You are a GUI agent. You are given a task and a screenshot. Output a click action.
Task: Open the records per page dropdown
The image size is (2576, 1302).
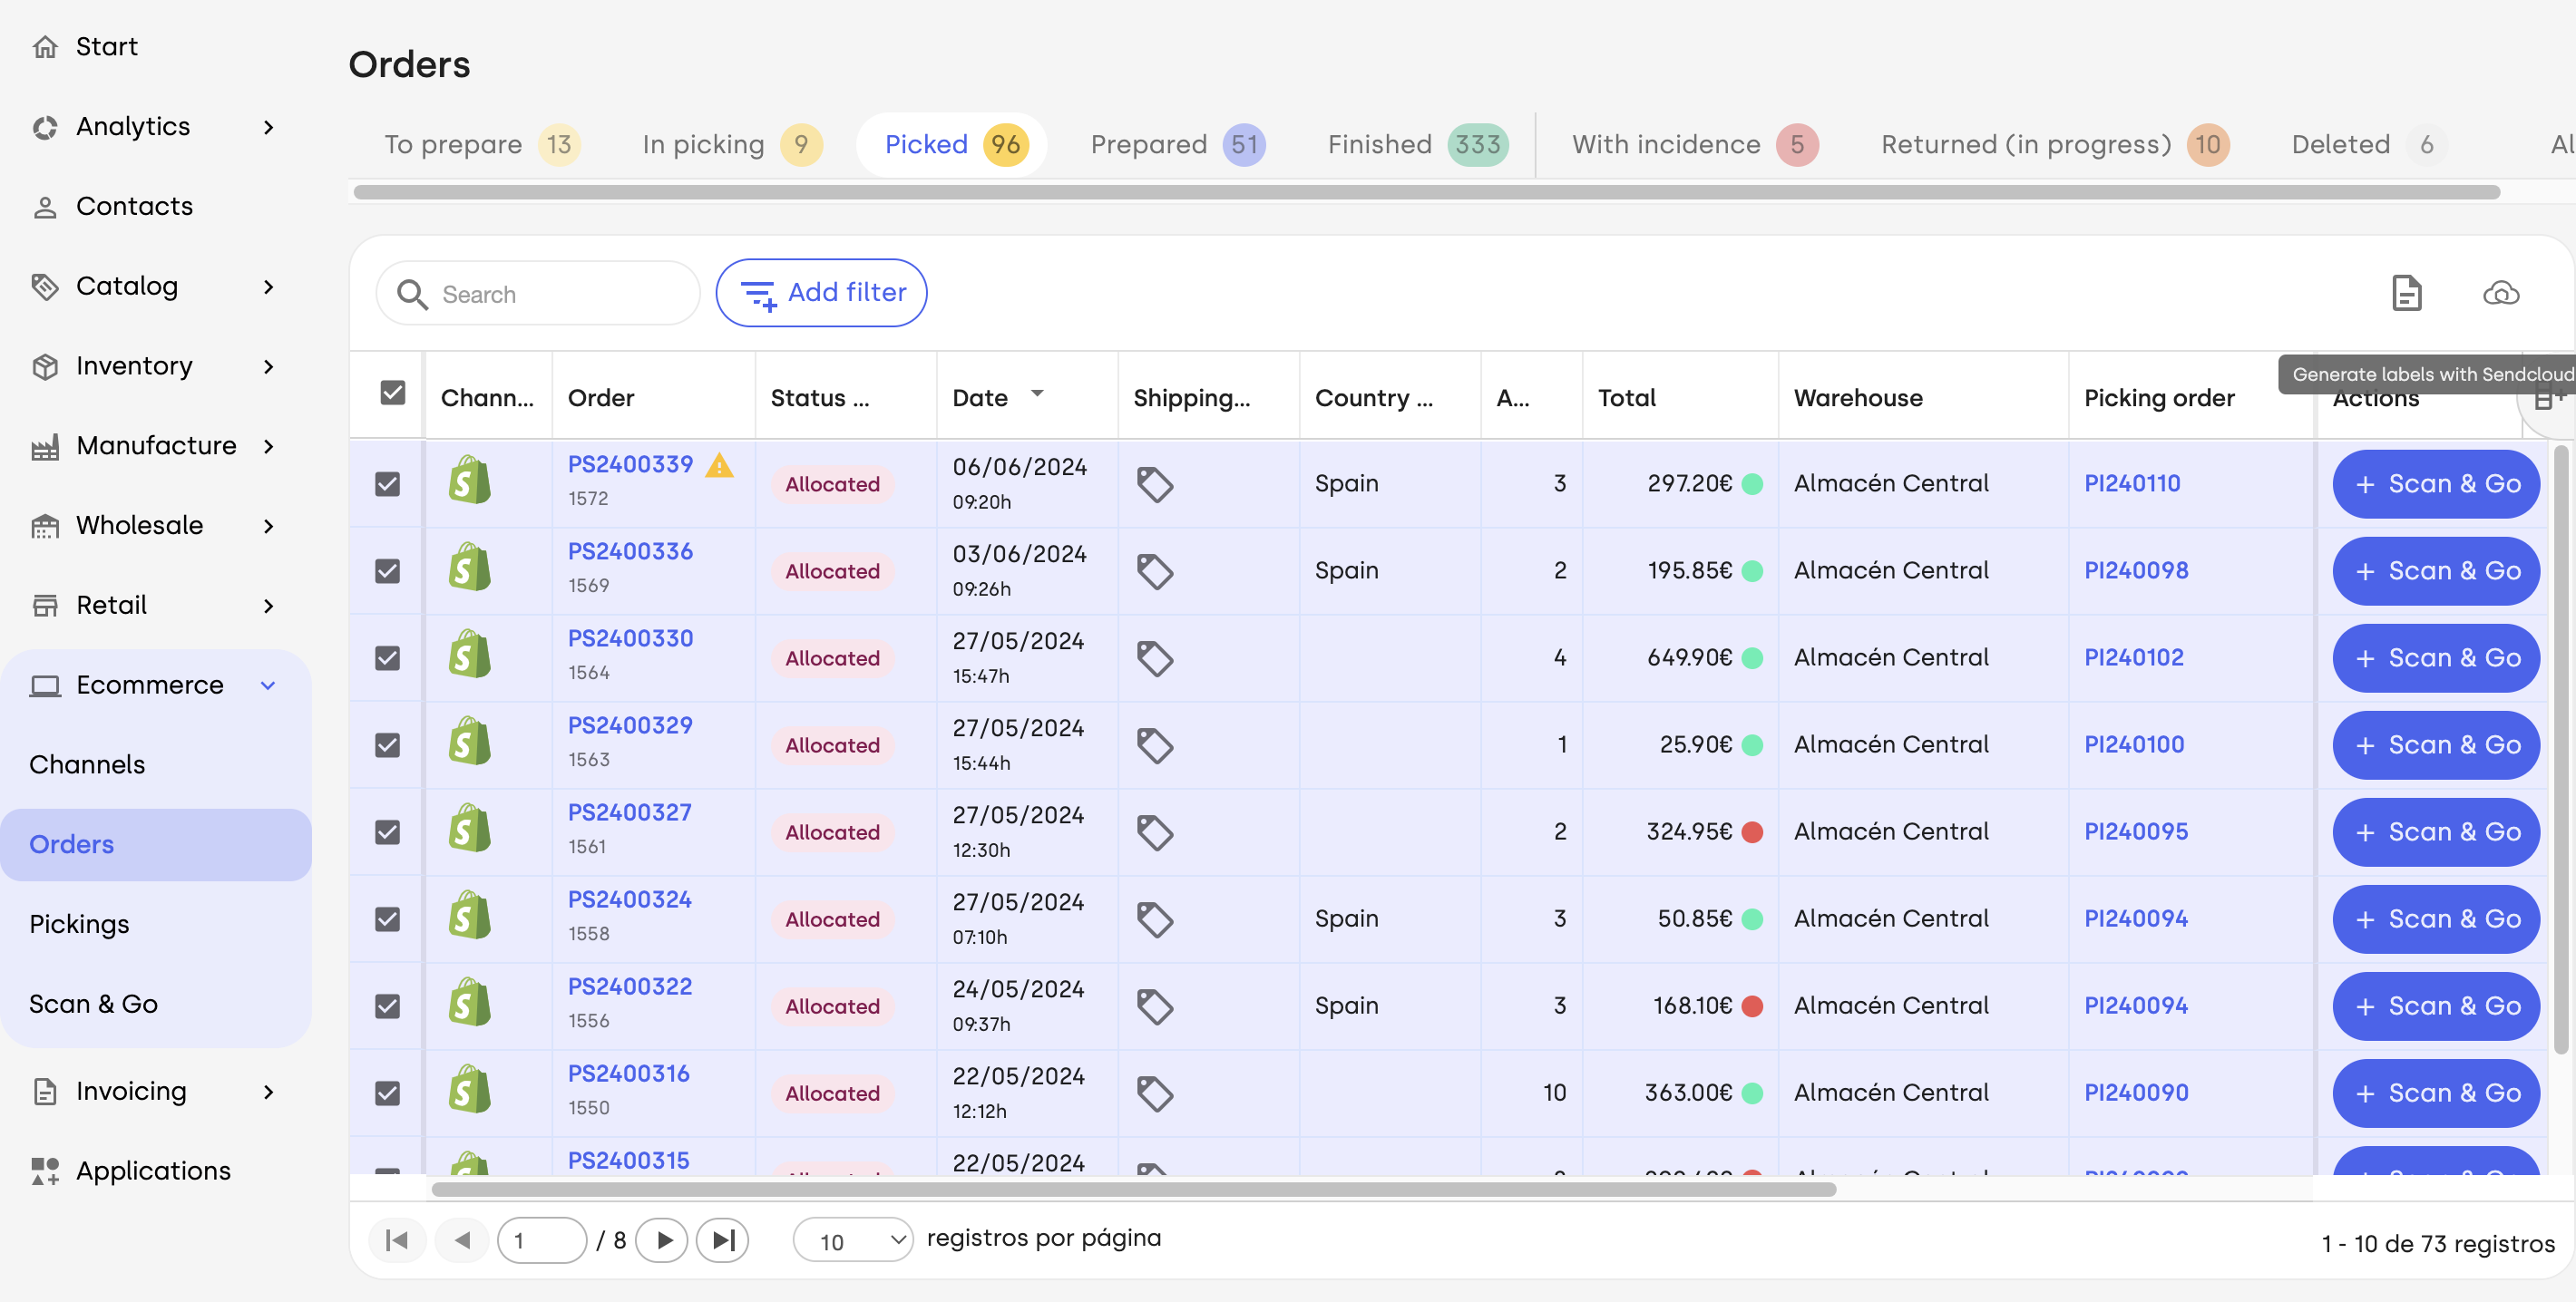(853, 1240)
